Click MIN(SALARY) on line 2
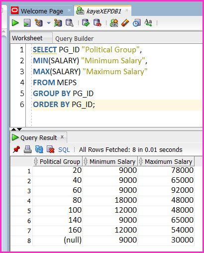Screen dimensions: 204x253 pyautogui.click(x=56, y=61)
